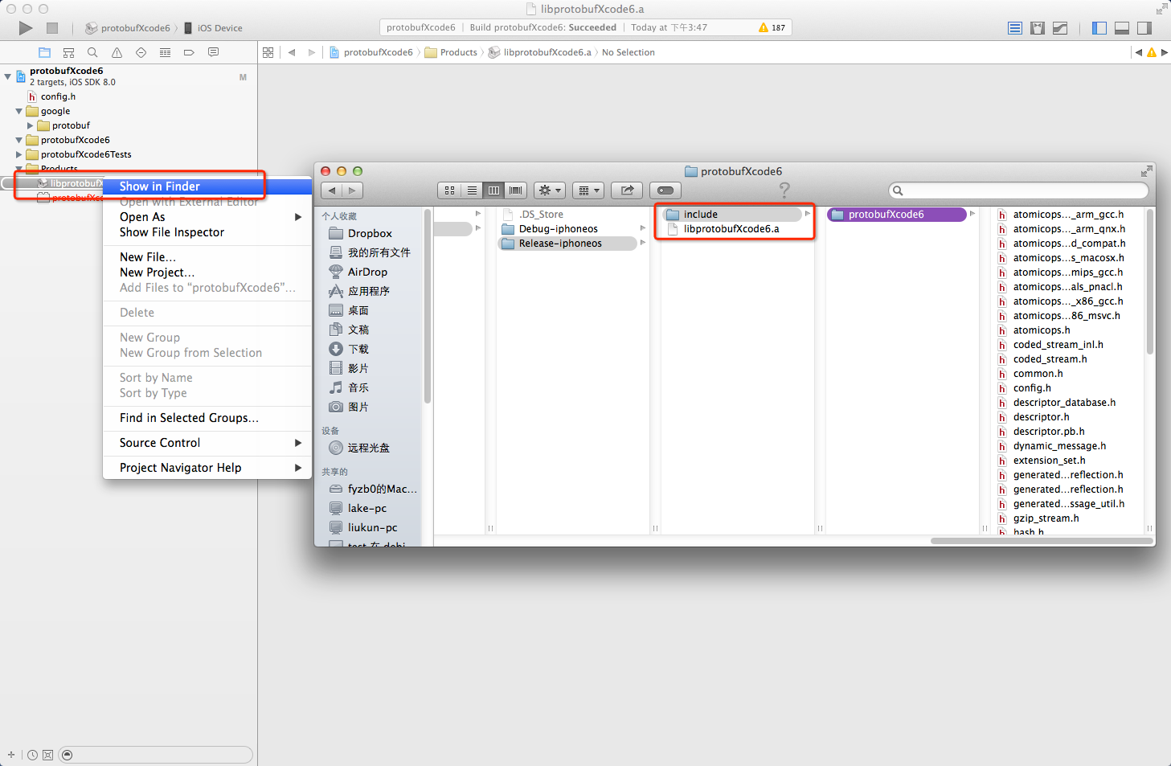Viewport: 1171px width, 766px height.
Task: Click the Finder horizontal scrollbar
Action: [x=1042, y=541]
